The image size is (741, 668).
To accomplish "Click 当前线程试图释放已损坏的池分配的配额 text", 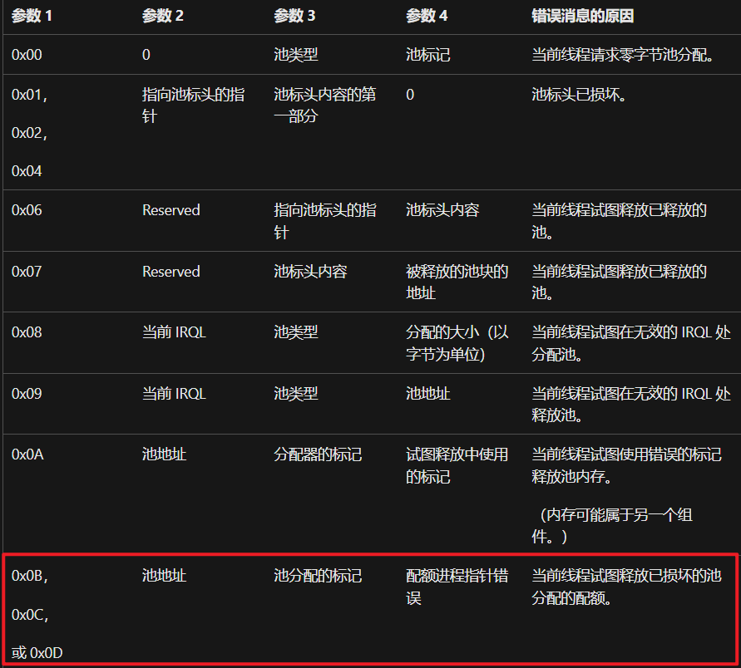I will pos(626,587).
